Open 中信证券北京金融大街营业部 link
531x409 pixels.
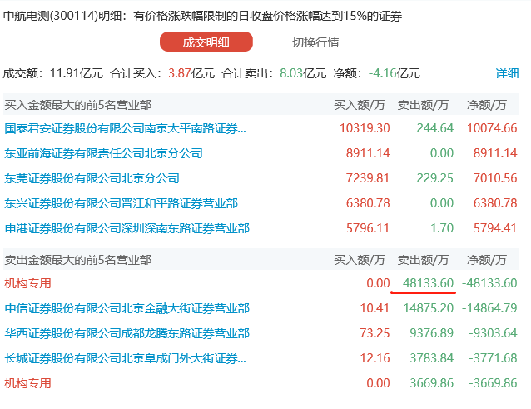[x=127, y=308]
